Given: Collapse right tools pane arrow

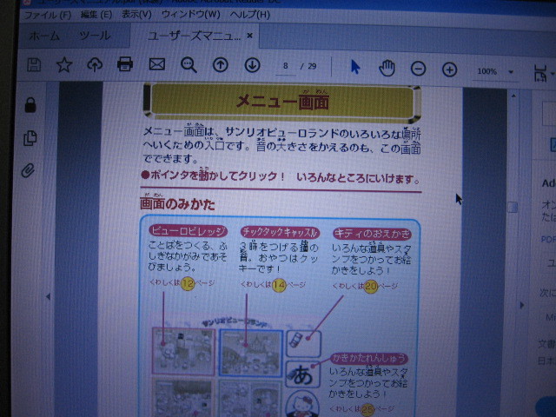Looking at the screenshot, I should pyautogui.click(x=521, y=305).
